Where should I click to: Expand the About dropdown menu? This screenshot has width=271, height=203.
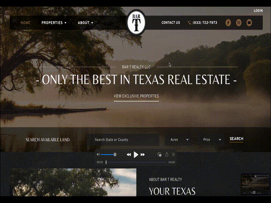(86, 23)
